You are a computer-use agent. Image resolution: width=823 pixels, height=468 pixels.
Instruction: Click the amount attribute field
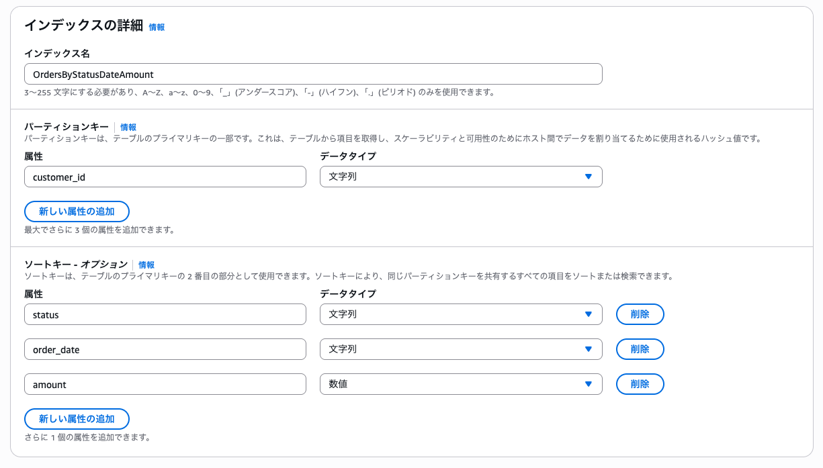(165, 384)
